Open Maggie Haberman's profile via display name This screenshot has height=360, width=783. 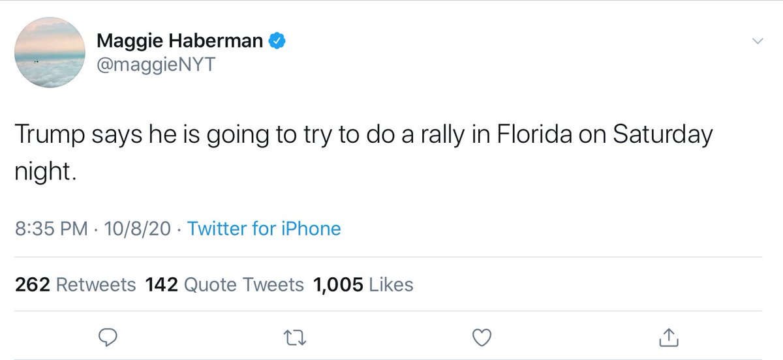point(180,41)
